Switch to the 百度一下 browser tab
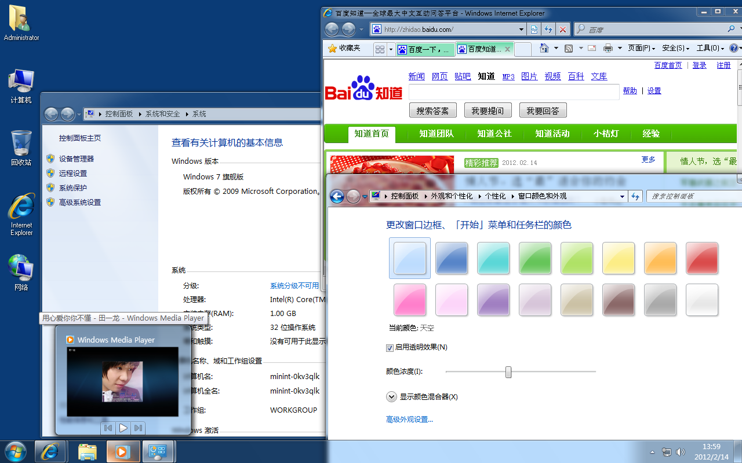This screenshot has height=463, width=742. click(x=426, y=50)
